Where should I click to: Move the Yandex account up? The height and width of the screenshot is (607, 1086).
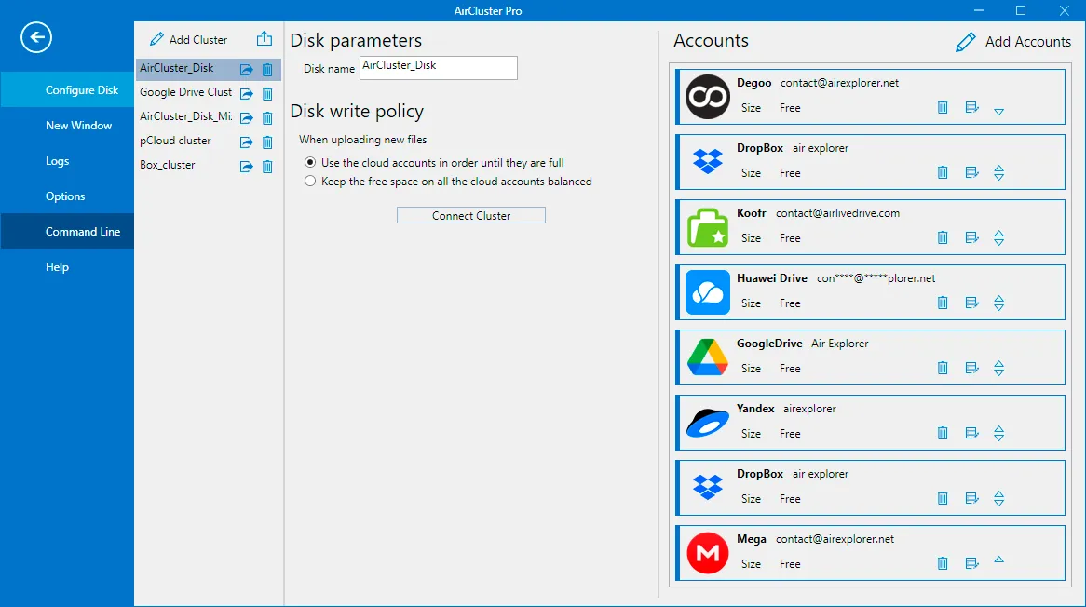click(x=998, y=429)
